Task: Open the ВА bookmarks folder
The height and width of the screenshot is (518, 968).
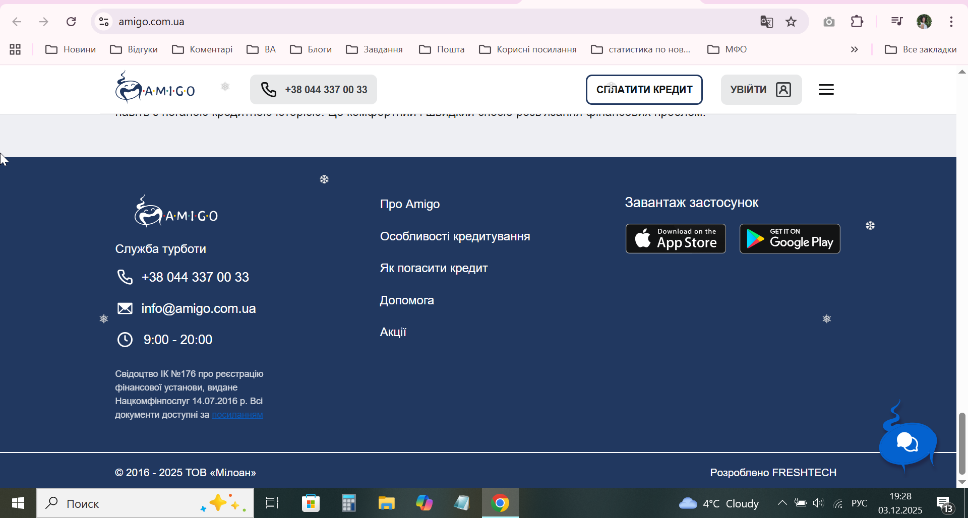Action: 261,49
